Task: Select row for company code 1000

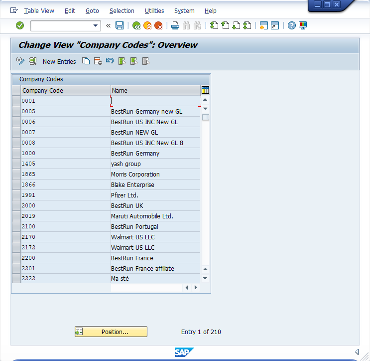Action: (16, 154)
